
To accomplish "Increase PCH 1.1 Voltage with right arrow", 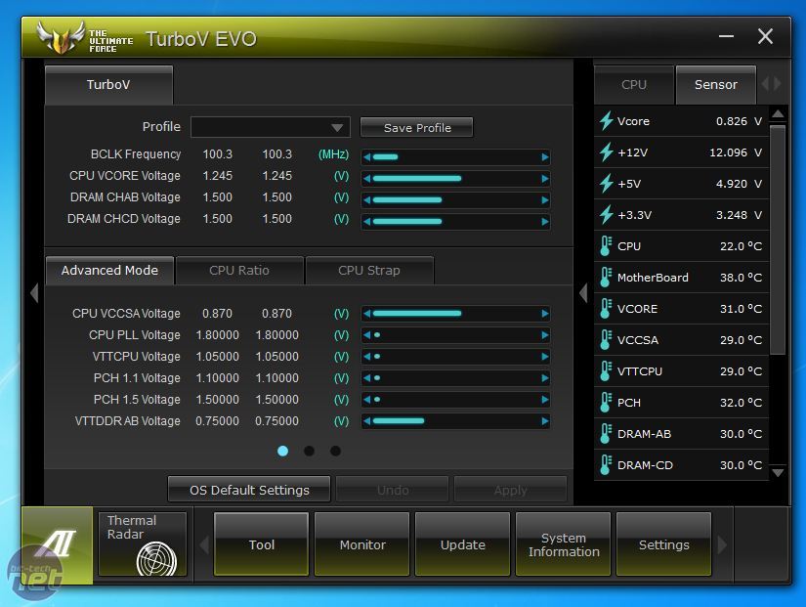I will pos(545,378).
